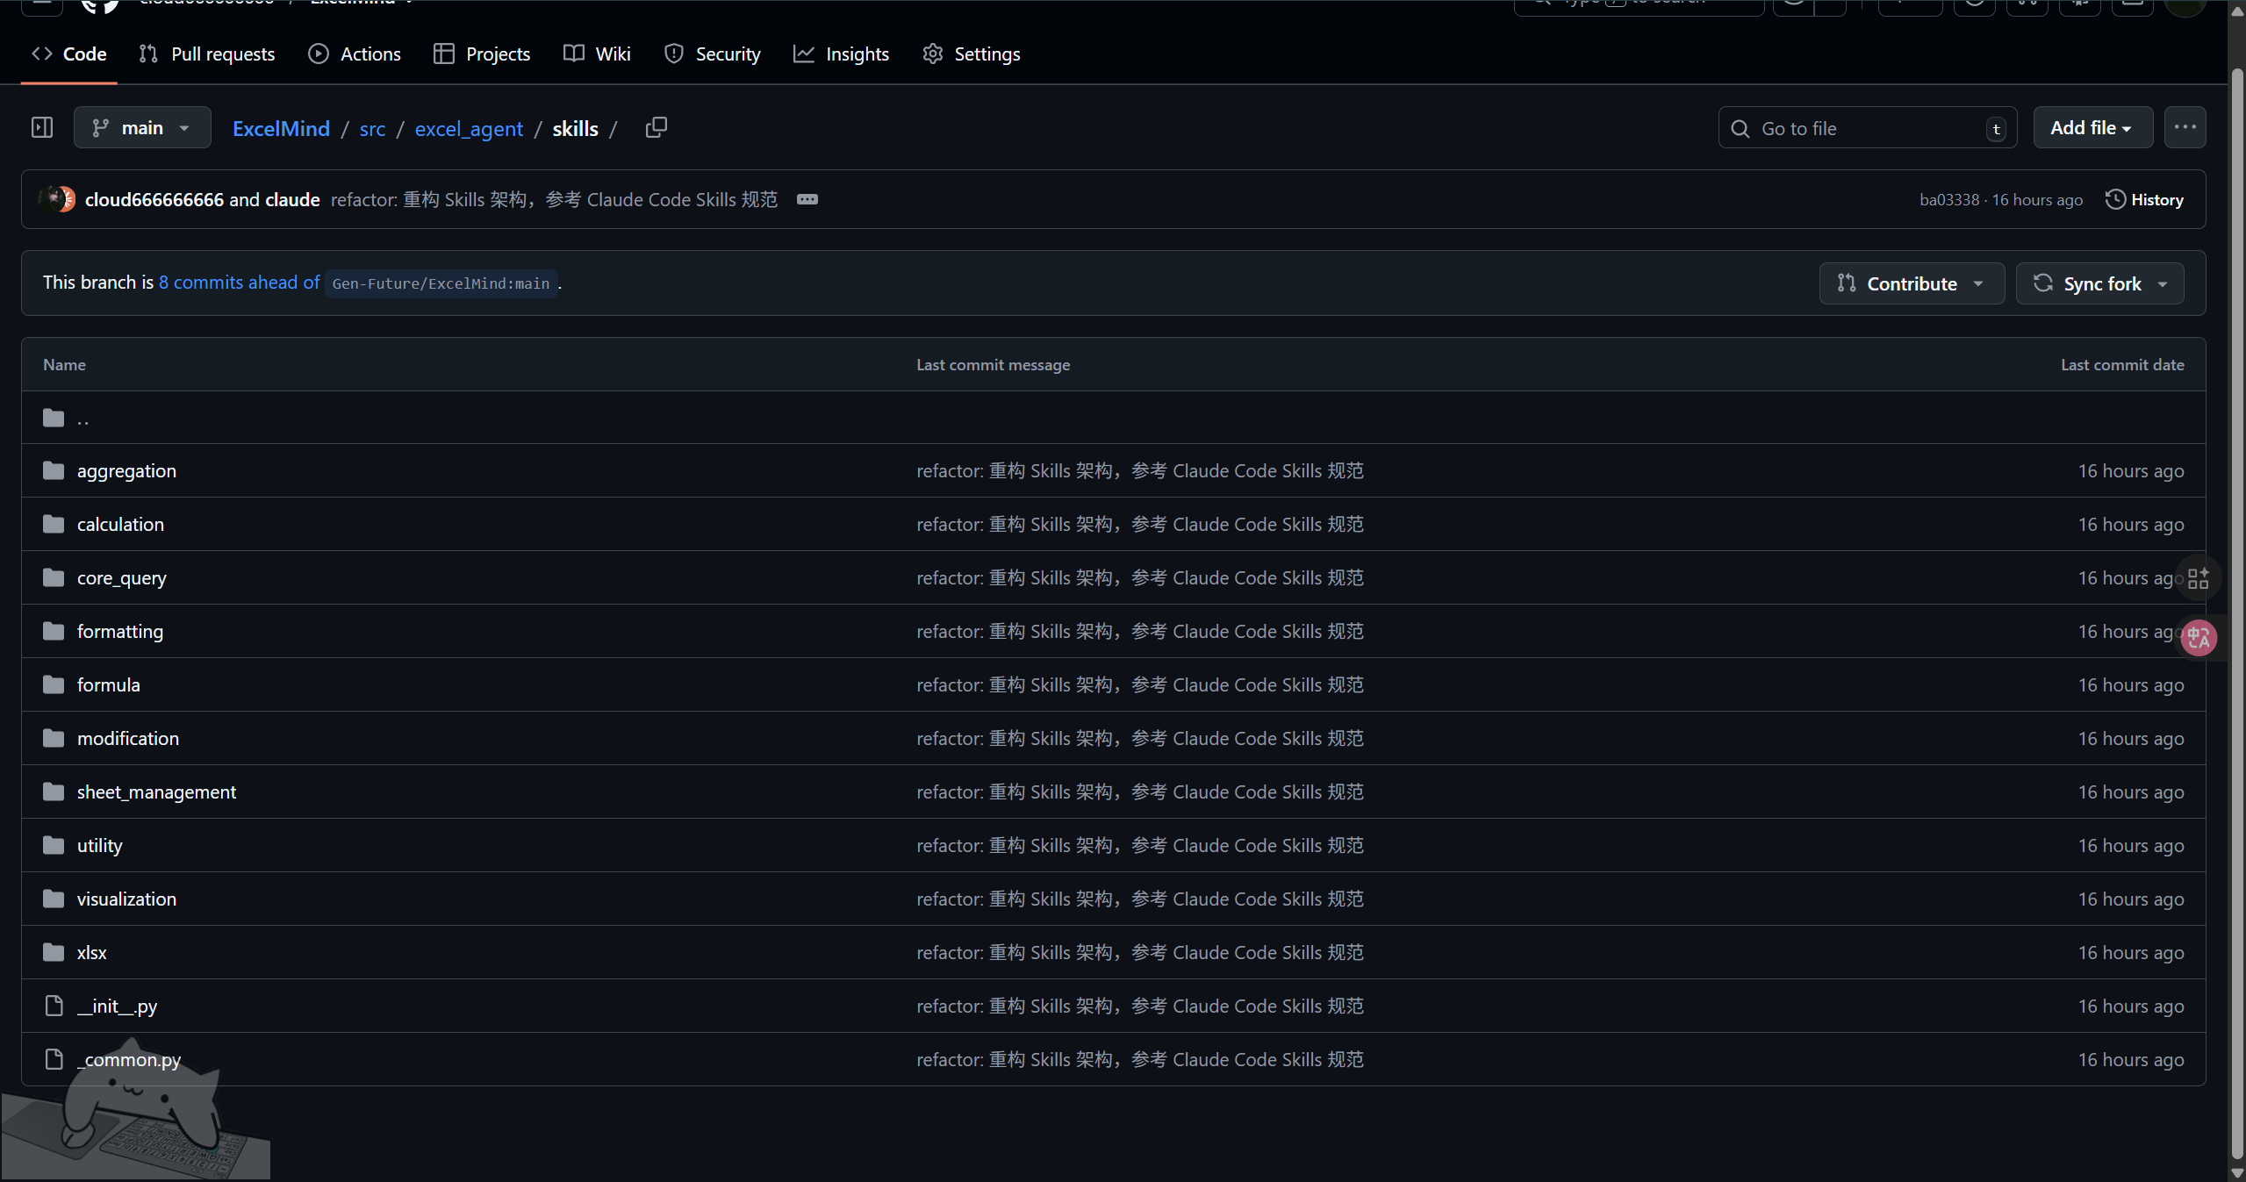2246x1182 pixels.
Task: Copy the skills folder path
Action: [657, 128]
